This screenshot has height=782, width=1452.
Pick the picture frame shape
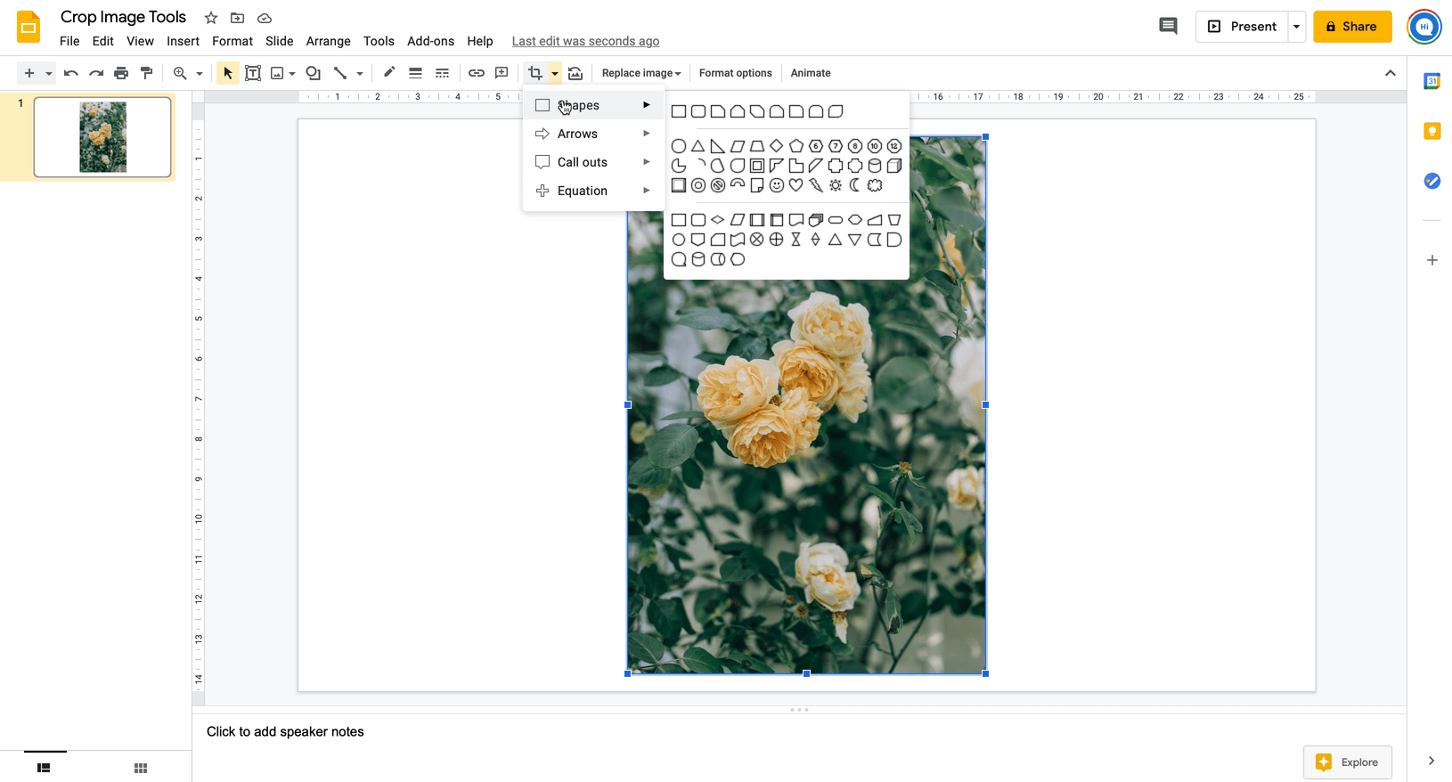757,166
